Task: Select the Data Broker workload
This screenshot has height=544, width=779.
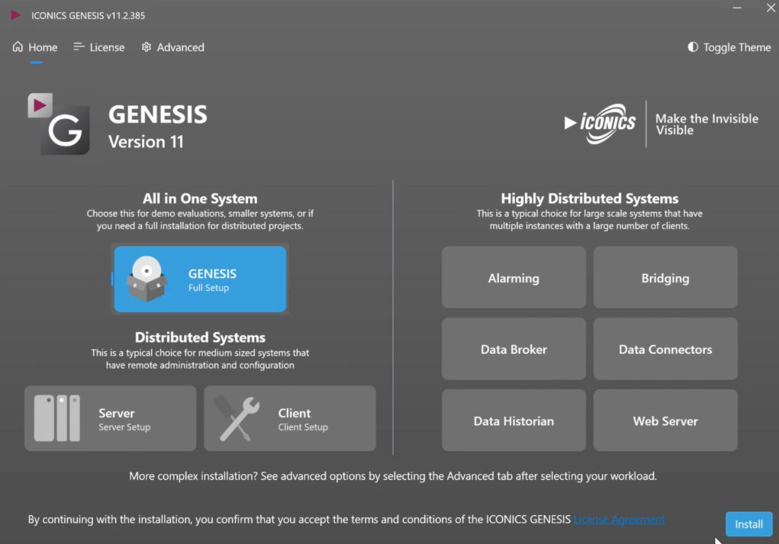Action: 513,349
